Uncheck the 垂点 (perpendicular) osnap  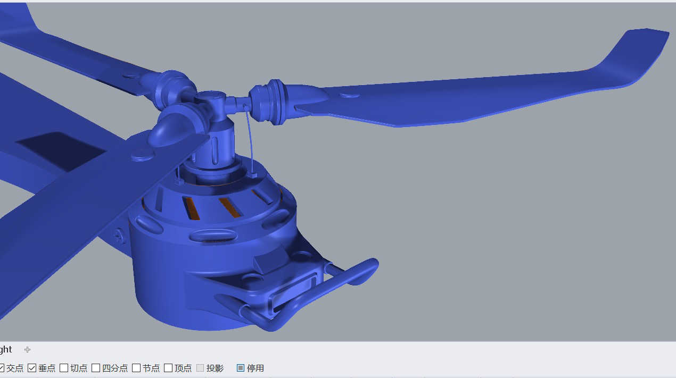(x=32, y=368)
